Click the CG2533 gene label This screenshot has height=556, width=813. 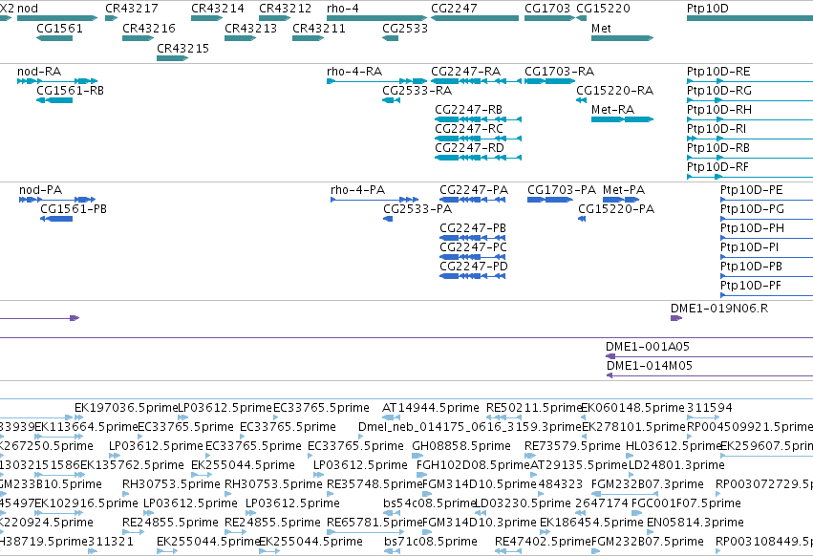click(405, 28)
